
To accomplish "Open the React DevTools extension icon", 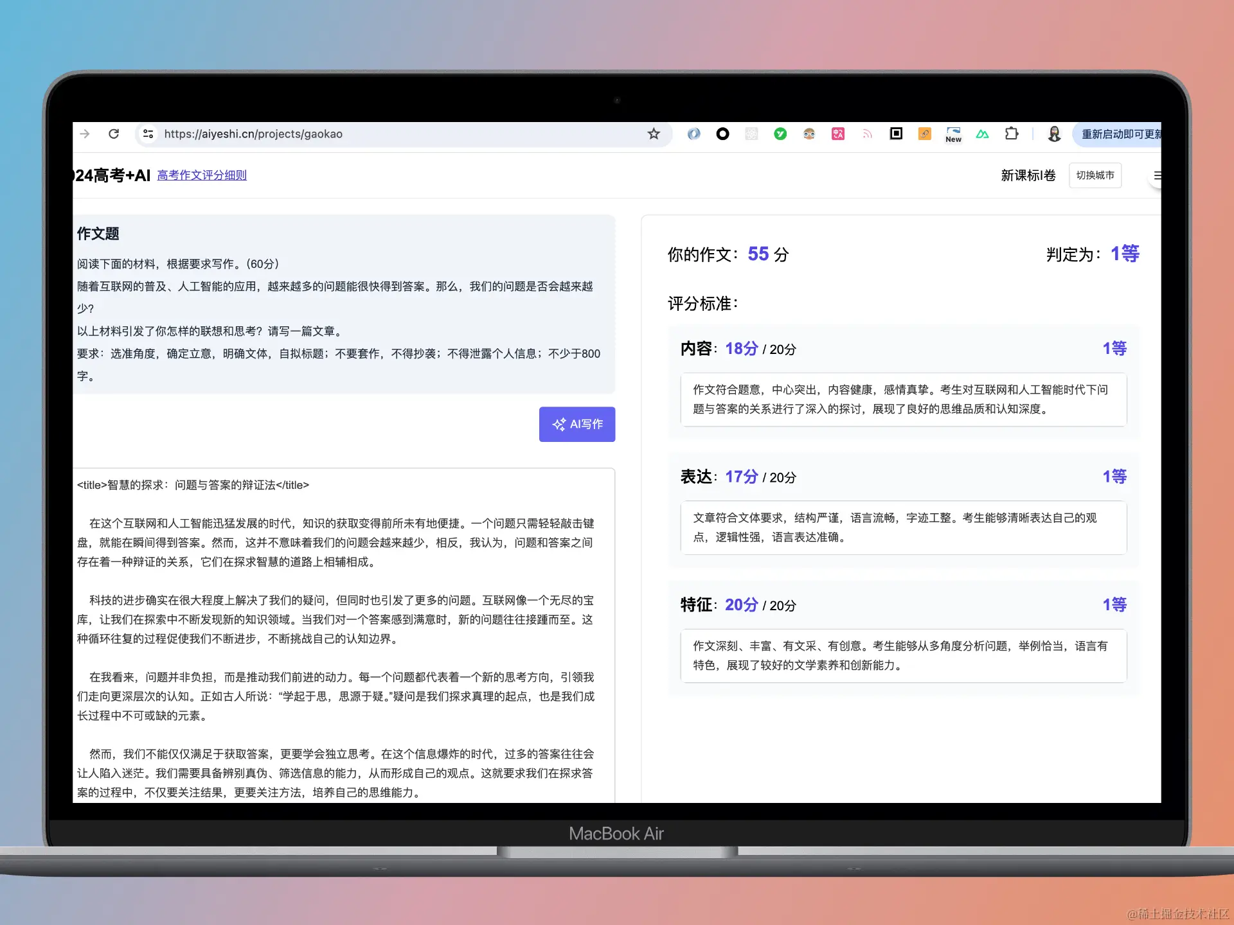I will [751, 134].
